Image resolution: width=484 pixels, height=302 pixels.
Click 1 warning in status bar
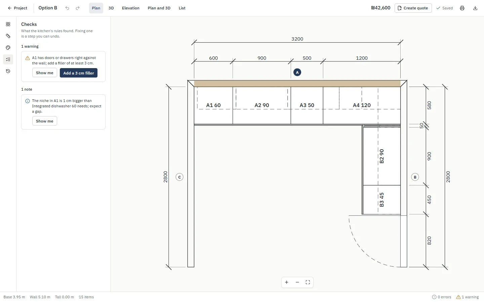coord(468,297)
